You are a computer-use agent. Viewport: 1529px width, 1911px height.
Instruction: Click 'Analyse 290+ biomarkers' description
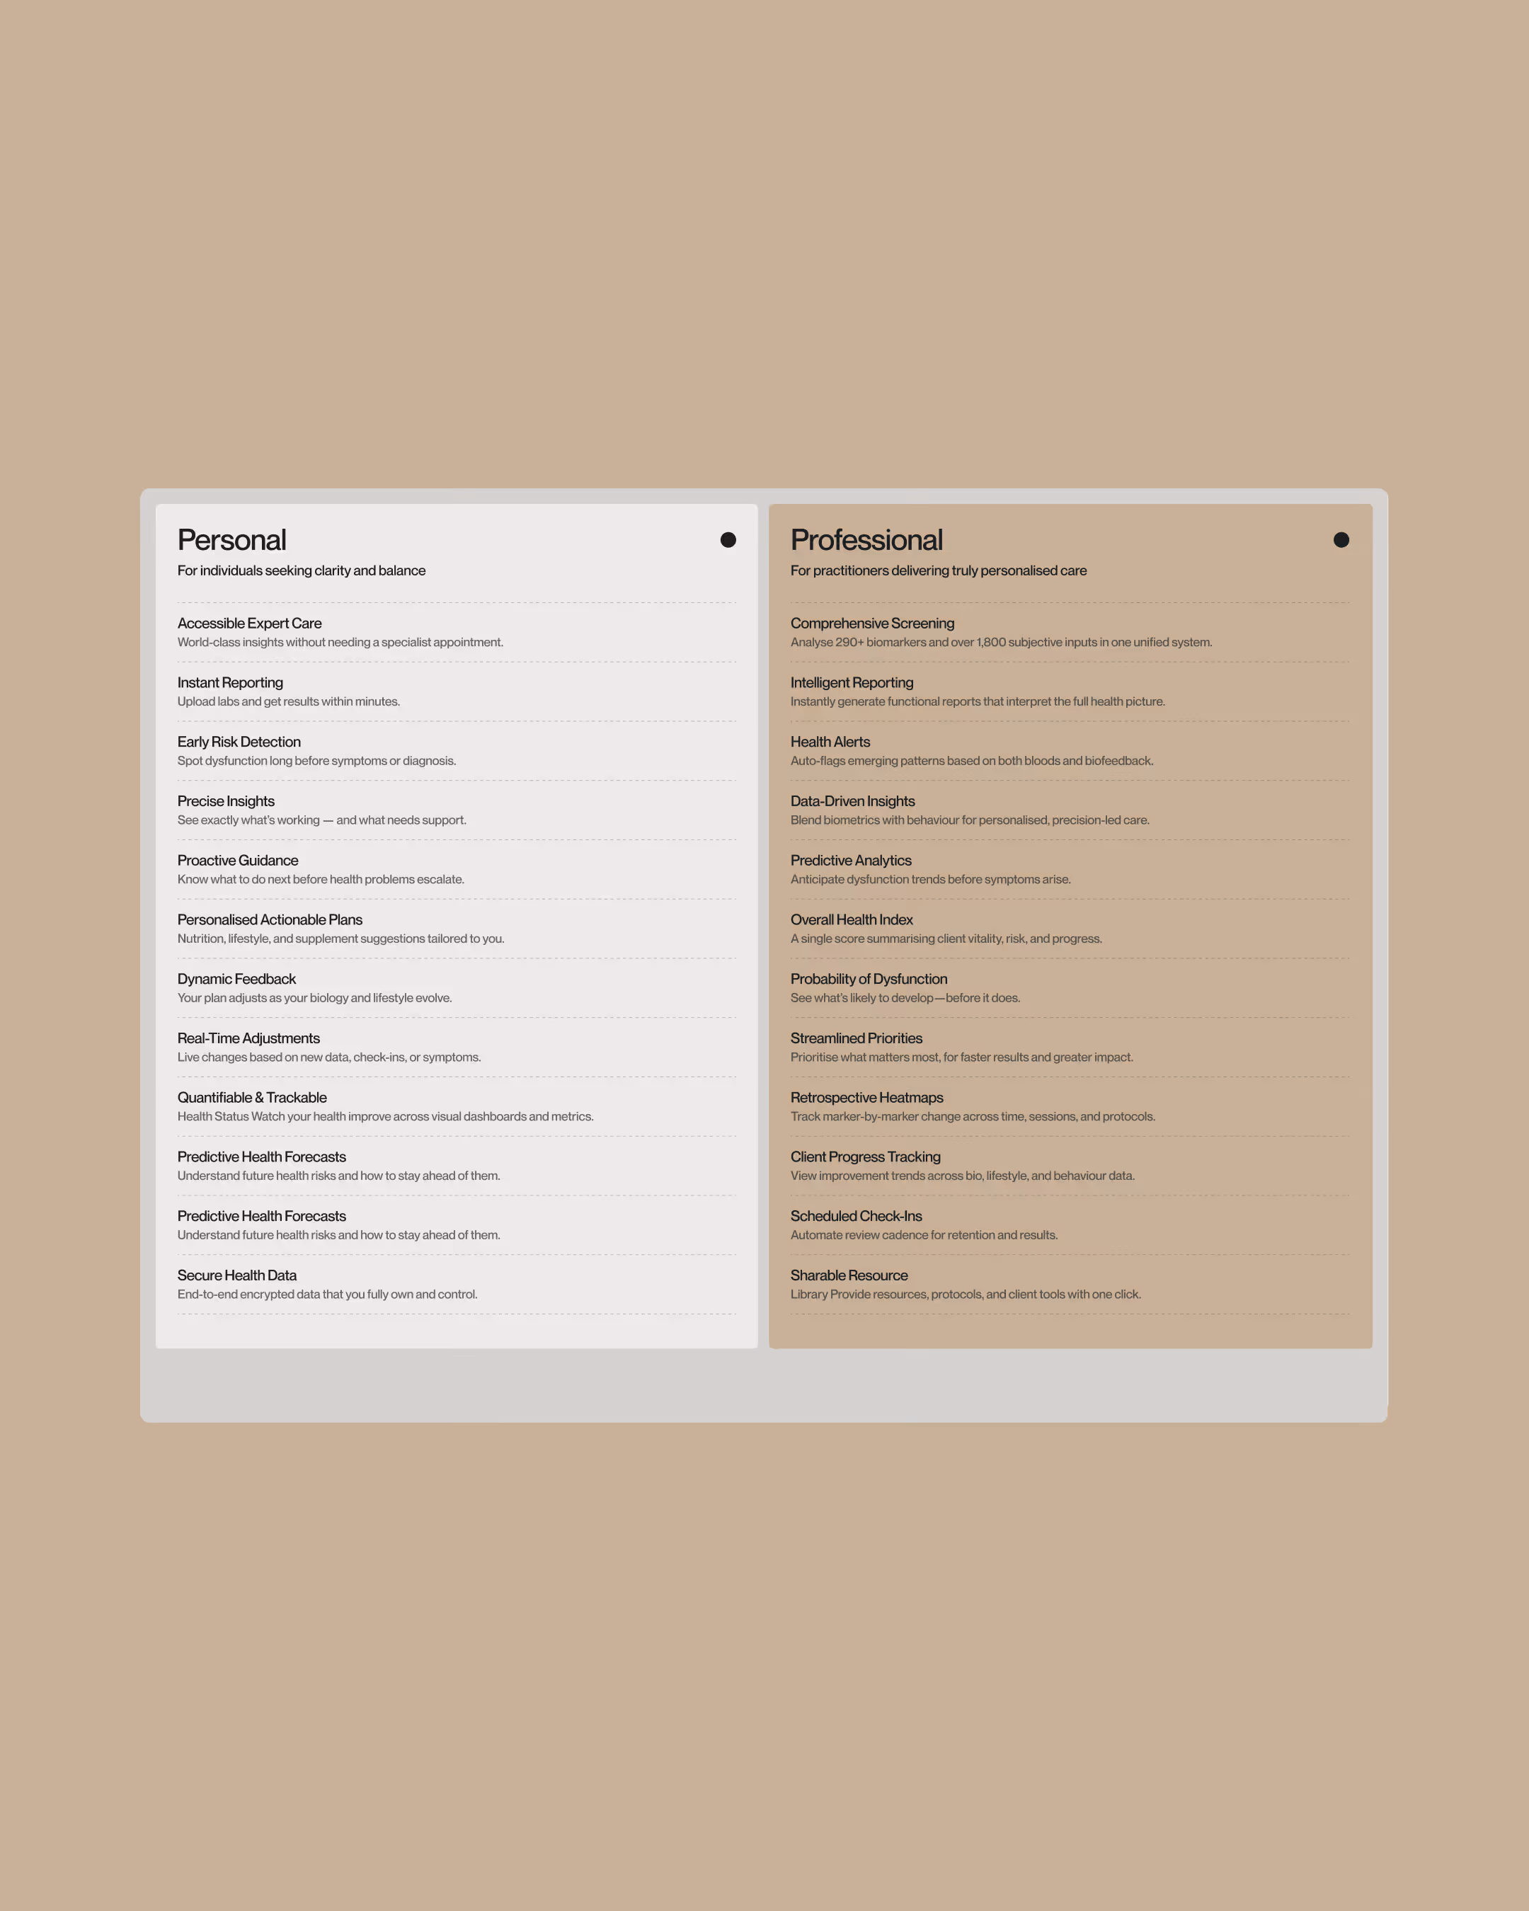(x=1002, y=643)
